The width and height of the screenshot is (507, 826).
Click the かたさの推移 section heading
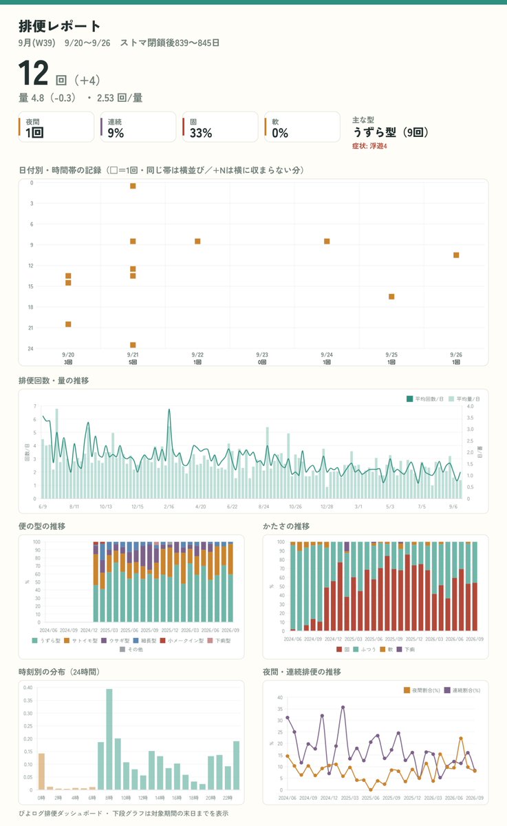click(x=286, y=526)
